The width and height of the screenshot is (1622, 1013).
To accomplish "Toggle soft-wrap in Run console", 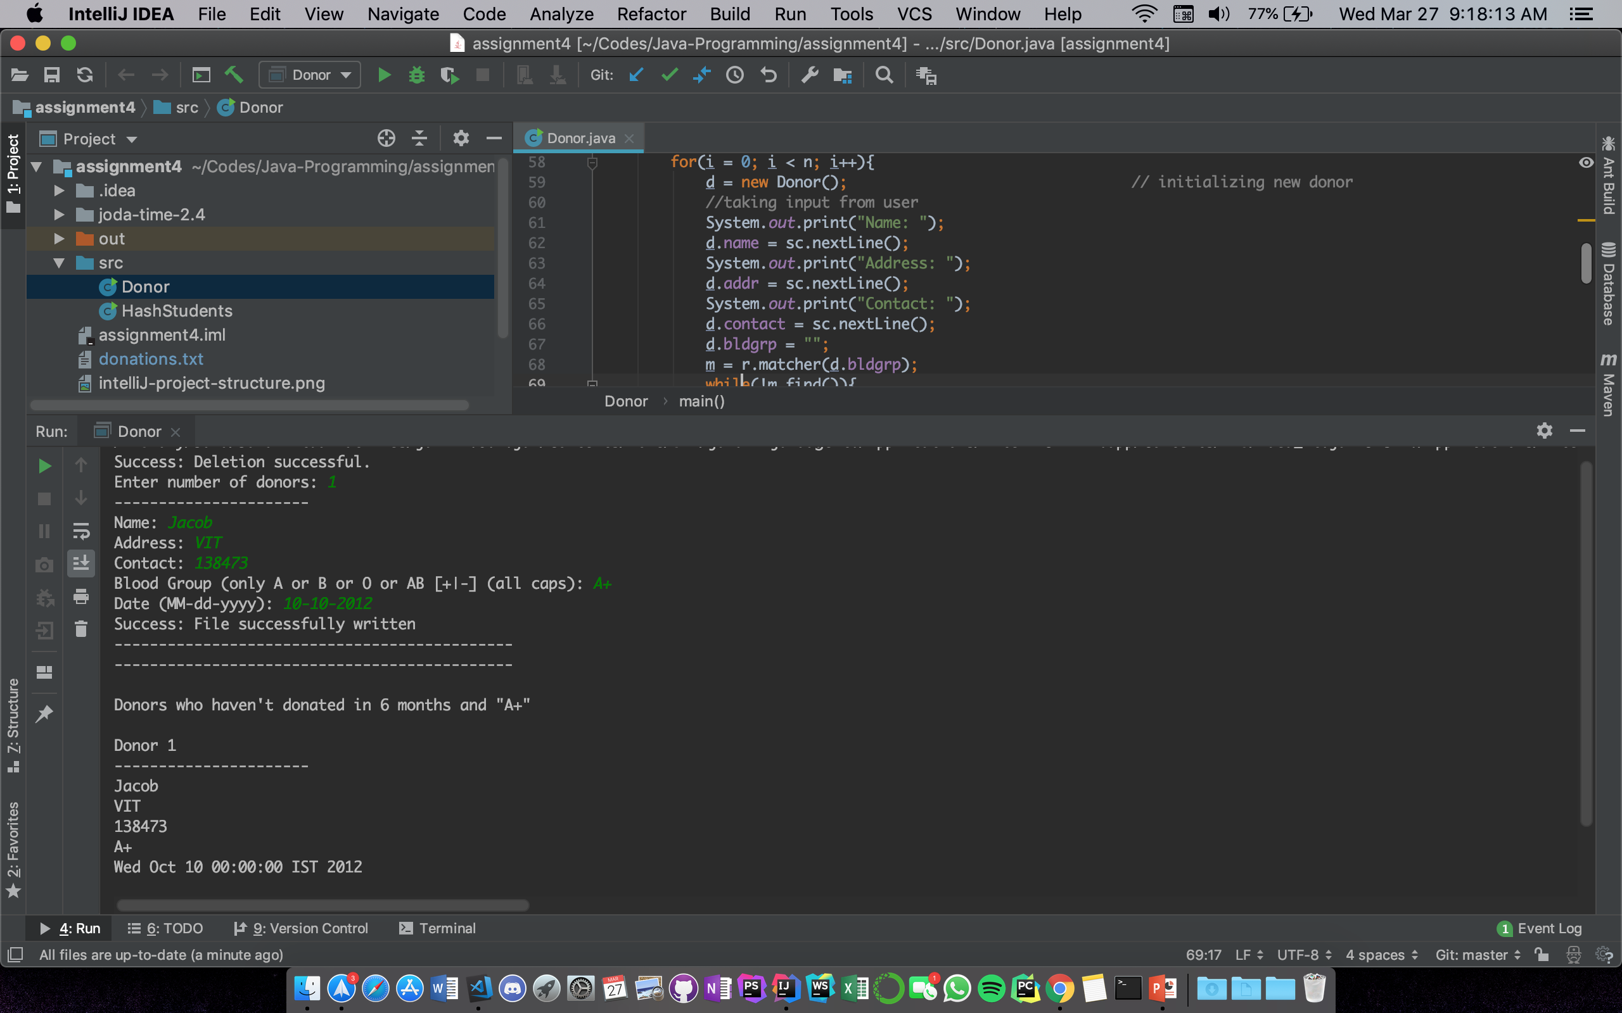I will (81, 531).
